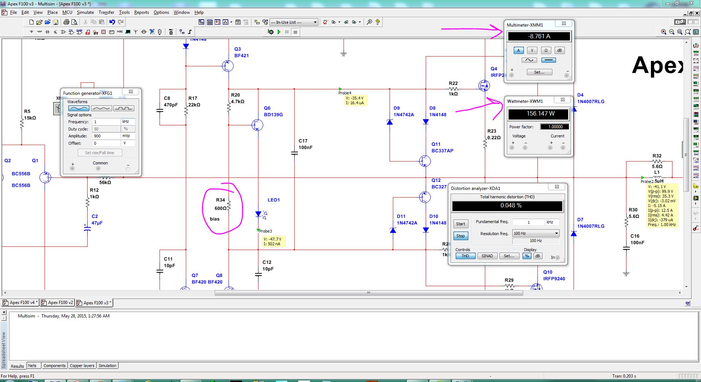Open Frequency kHz unit dropdown in Function generator
Image resolution: width=701 pixels, height=382 pixels.
[128, 122]
